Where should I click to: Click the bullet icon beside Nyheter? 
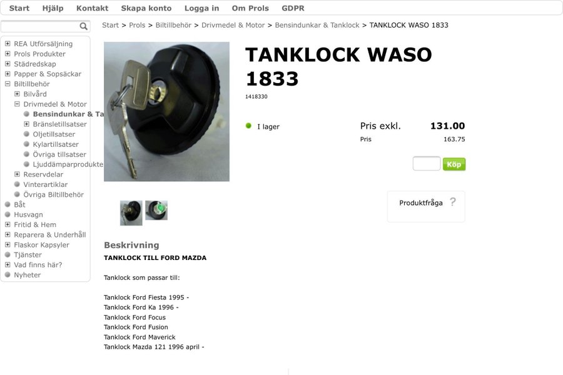pos(8,275)
